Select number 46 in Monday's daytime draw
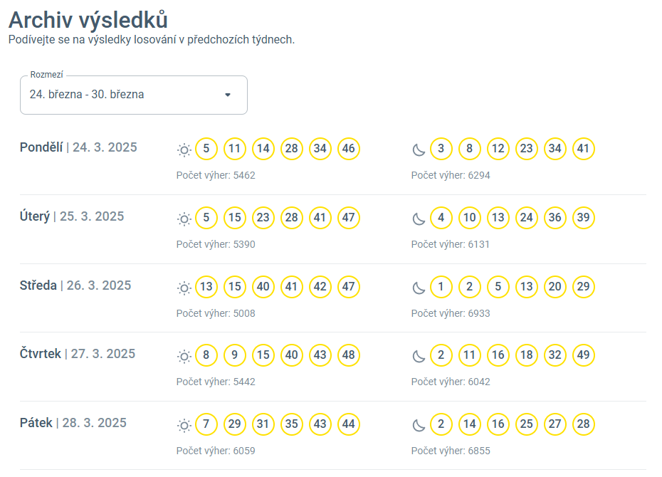 point(348,149)
